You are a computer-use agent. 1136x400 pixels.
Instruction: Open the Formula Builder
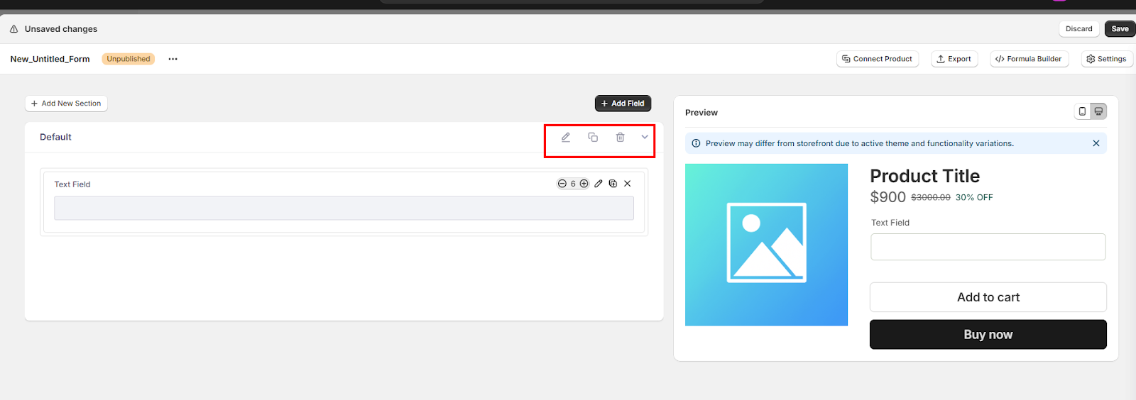(x=1029, y=59)
